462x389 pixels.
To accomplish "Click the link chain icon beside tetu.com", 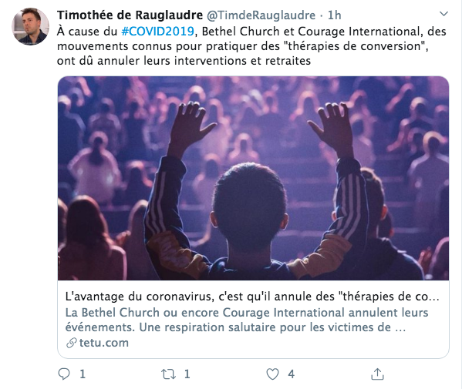I will pyautogui.click(x=72, y=343).
